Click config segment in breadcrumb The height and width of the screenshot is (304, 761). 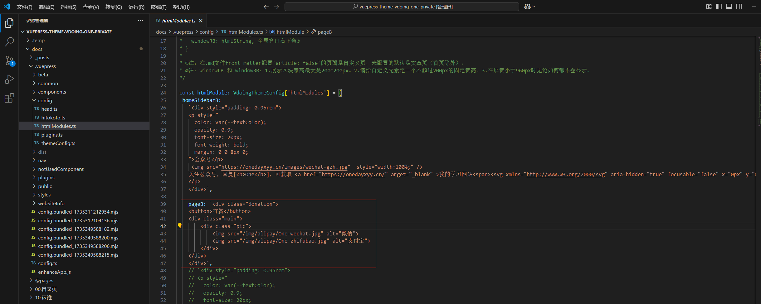[x=207, y=32]
